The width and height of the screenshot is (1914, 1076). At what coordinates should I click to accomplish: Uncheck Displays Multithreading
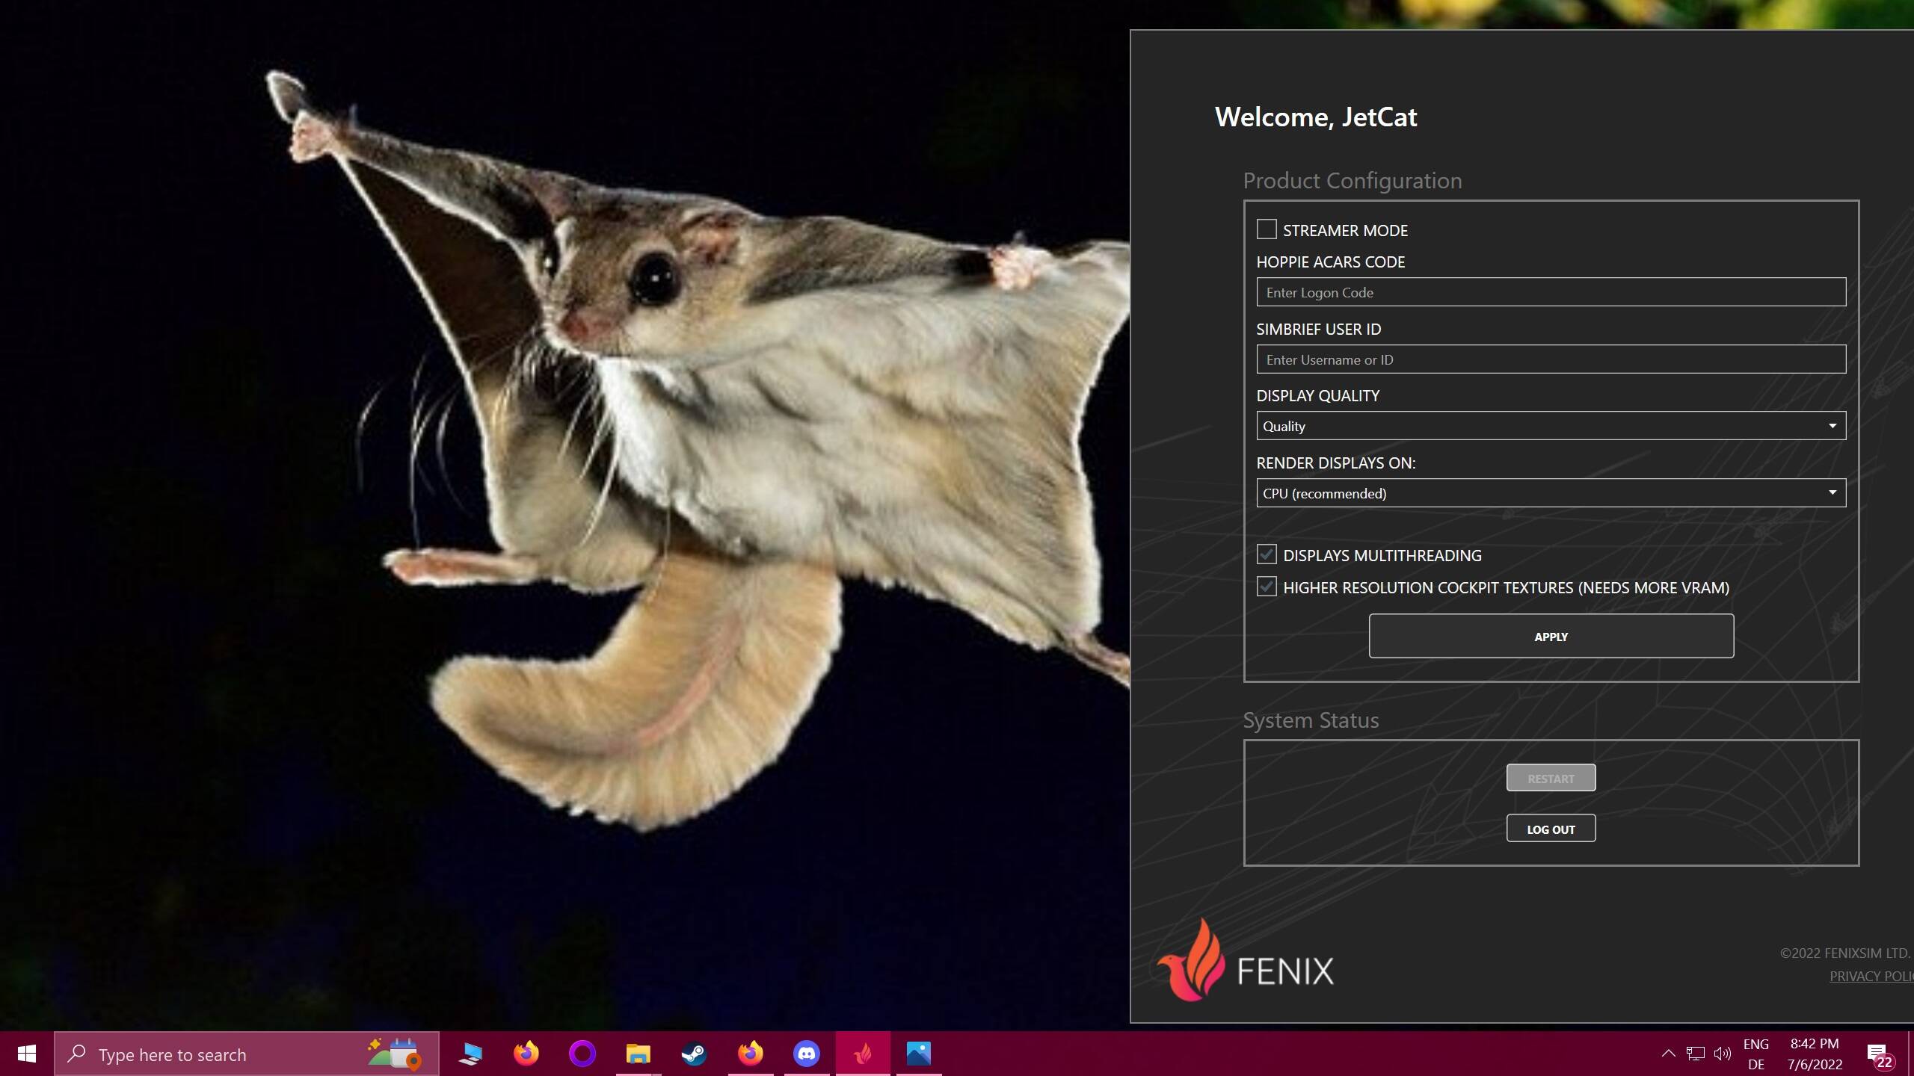pos(1267,554)
